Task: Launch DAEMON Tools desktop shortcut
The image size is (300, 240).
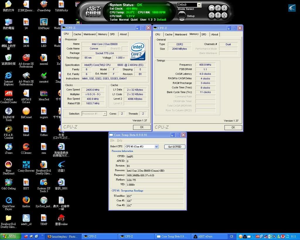Action: pos(8,114)
